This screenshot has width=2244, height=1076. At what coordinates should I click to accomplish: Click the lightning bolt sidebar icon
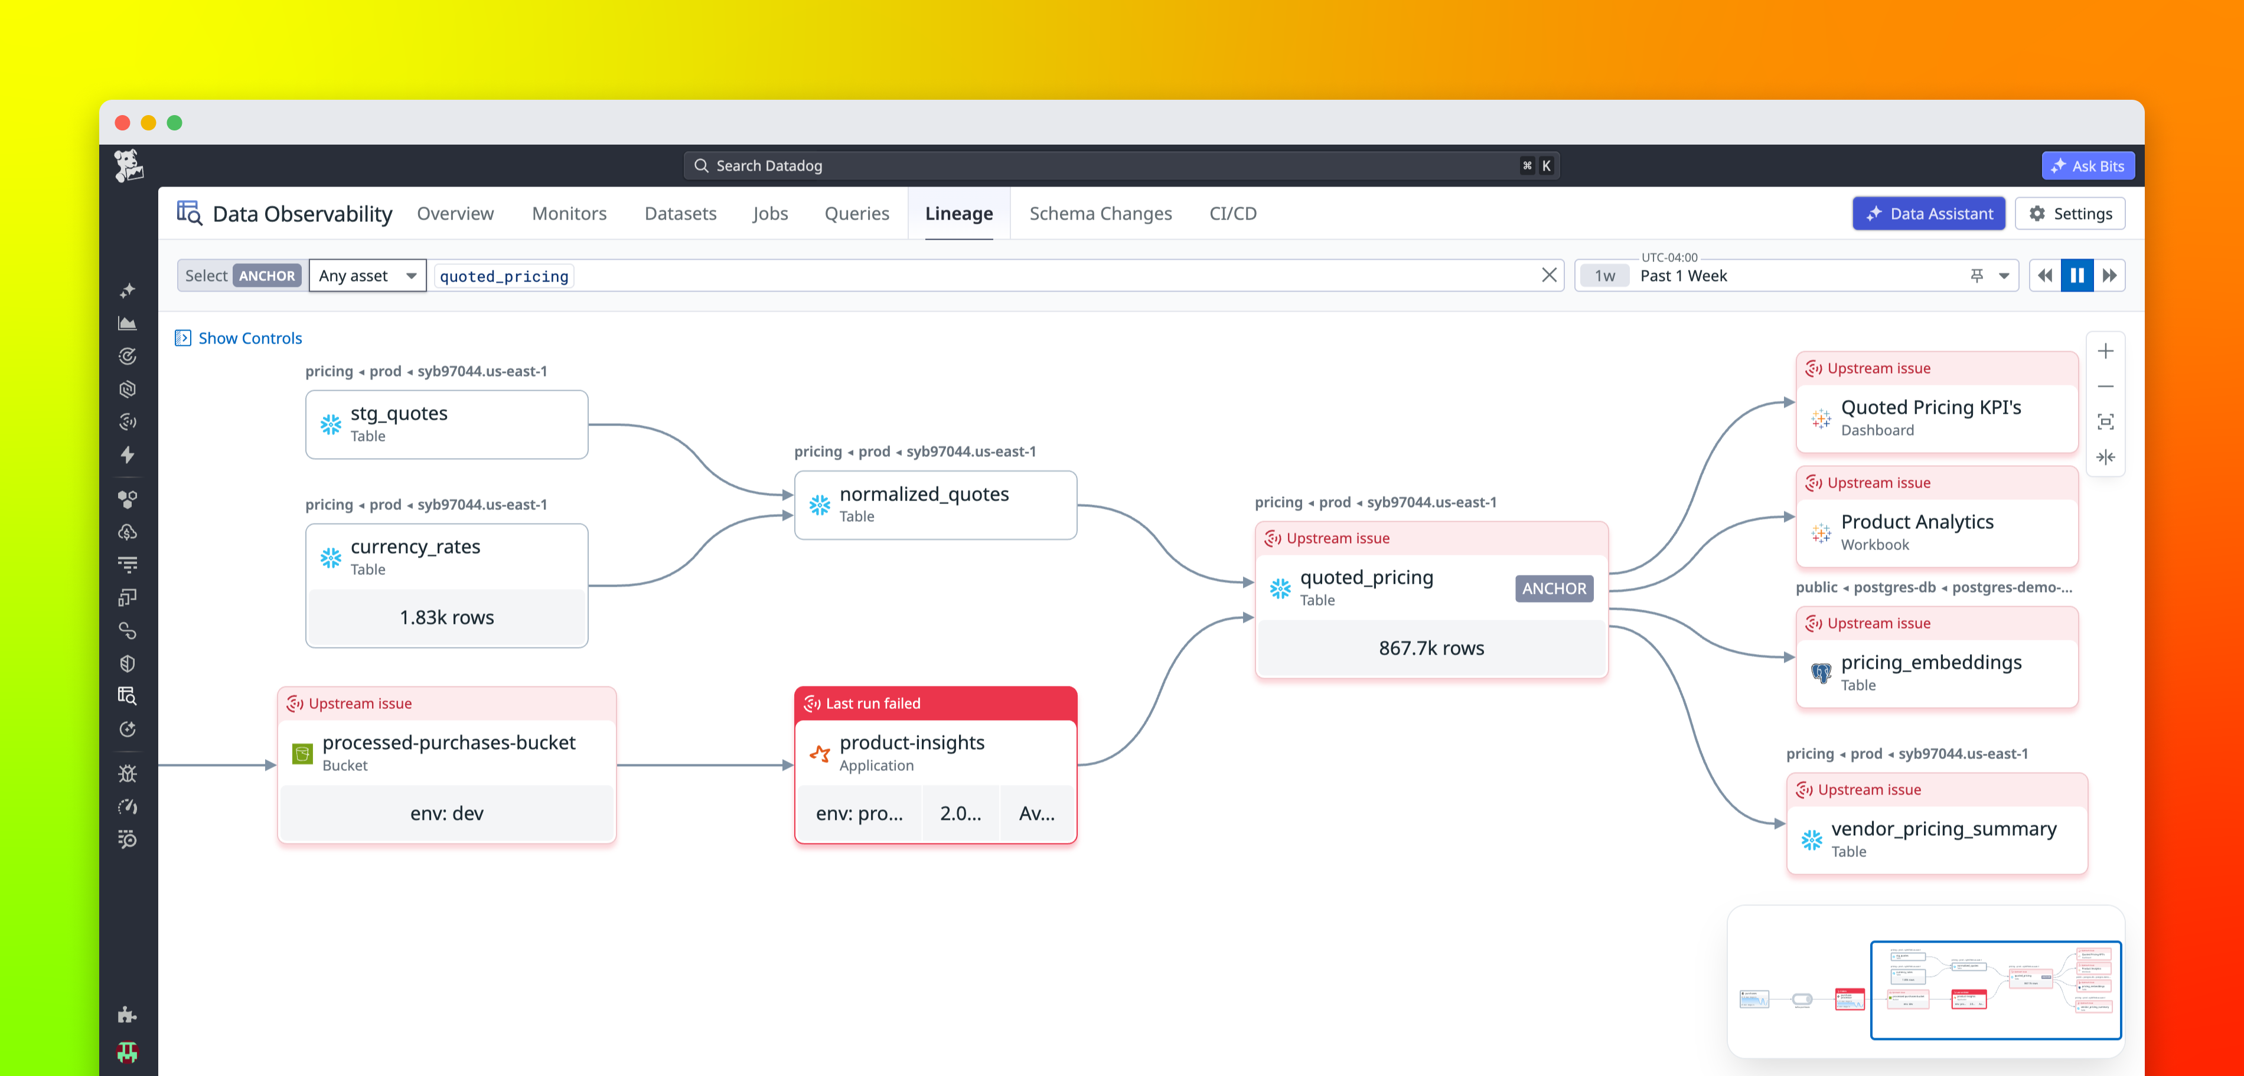point(127,455)
